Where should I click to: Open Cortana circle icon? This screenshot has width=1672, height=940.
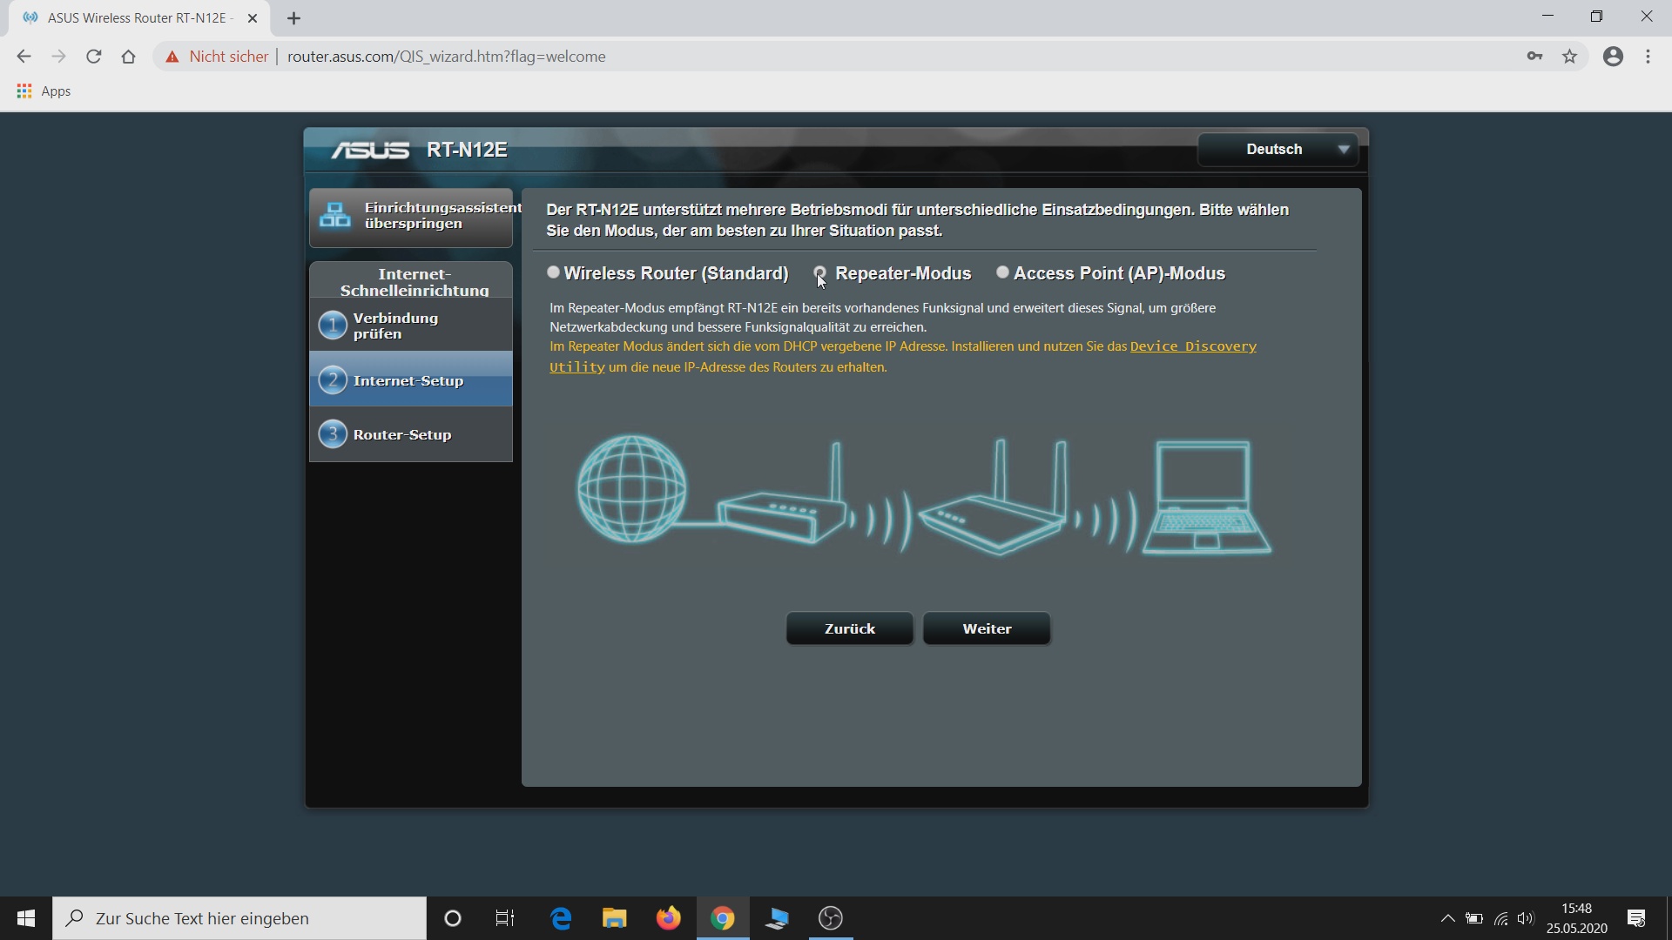click(x=452, y=918)
